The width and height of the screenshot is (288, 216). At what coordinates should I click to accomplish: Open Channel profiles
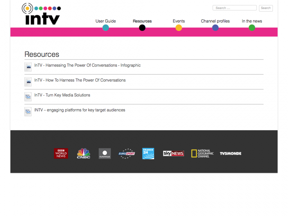coord(215,21)
